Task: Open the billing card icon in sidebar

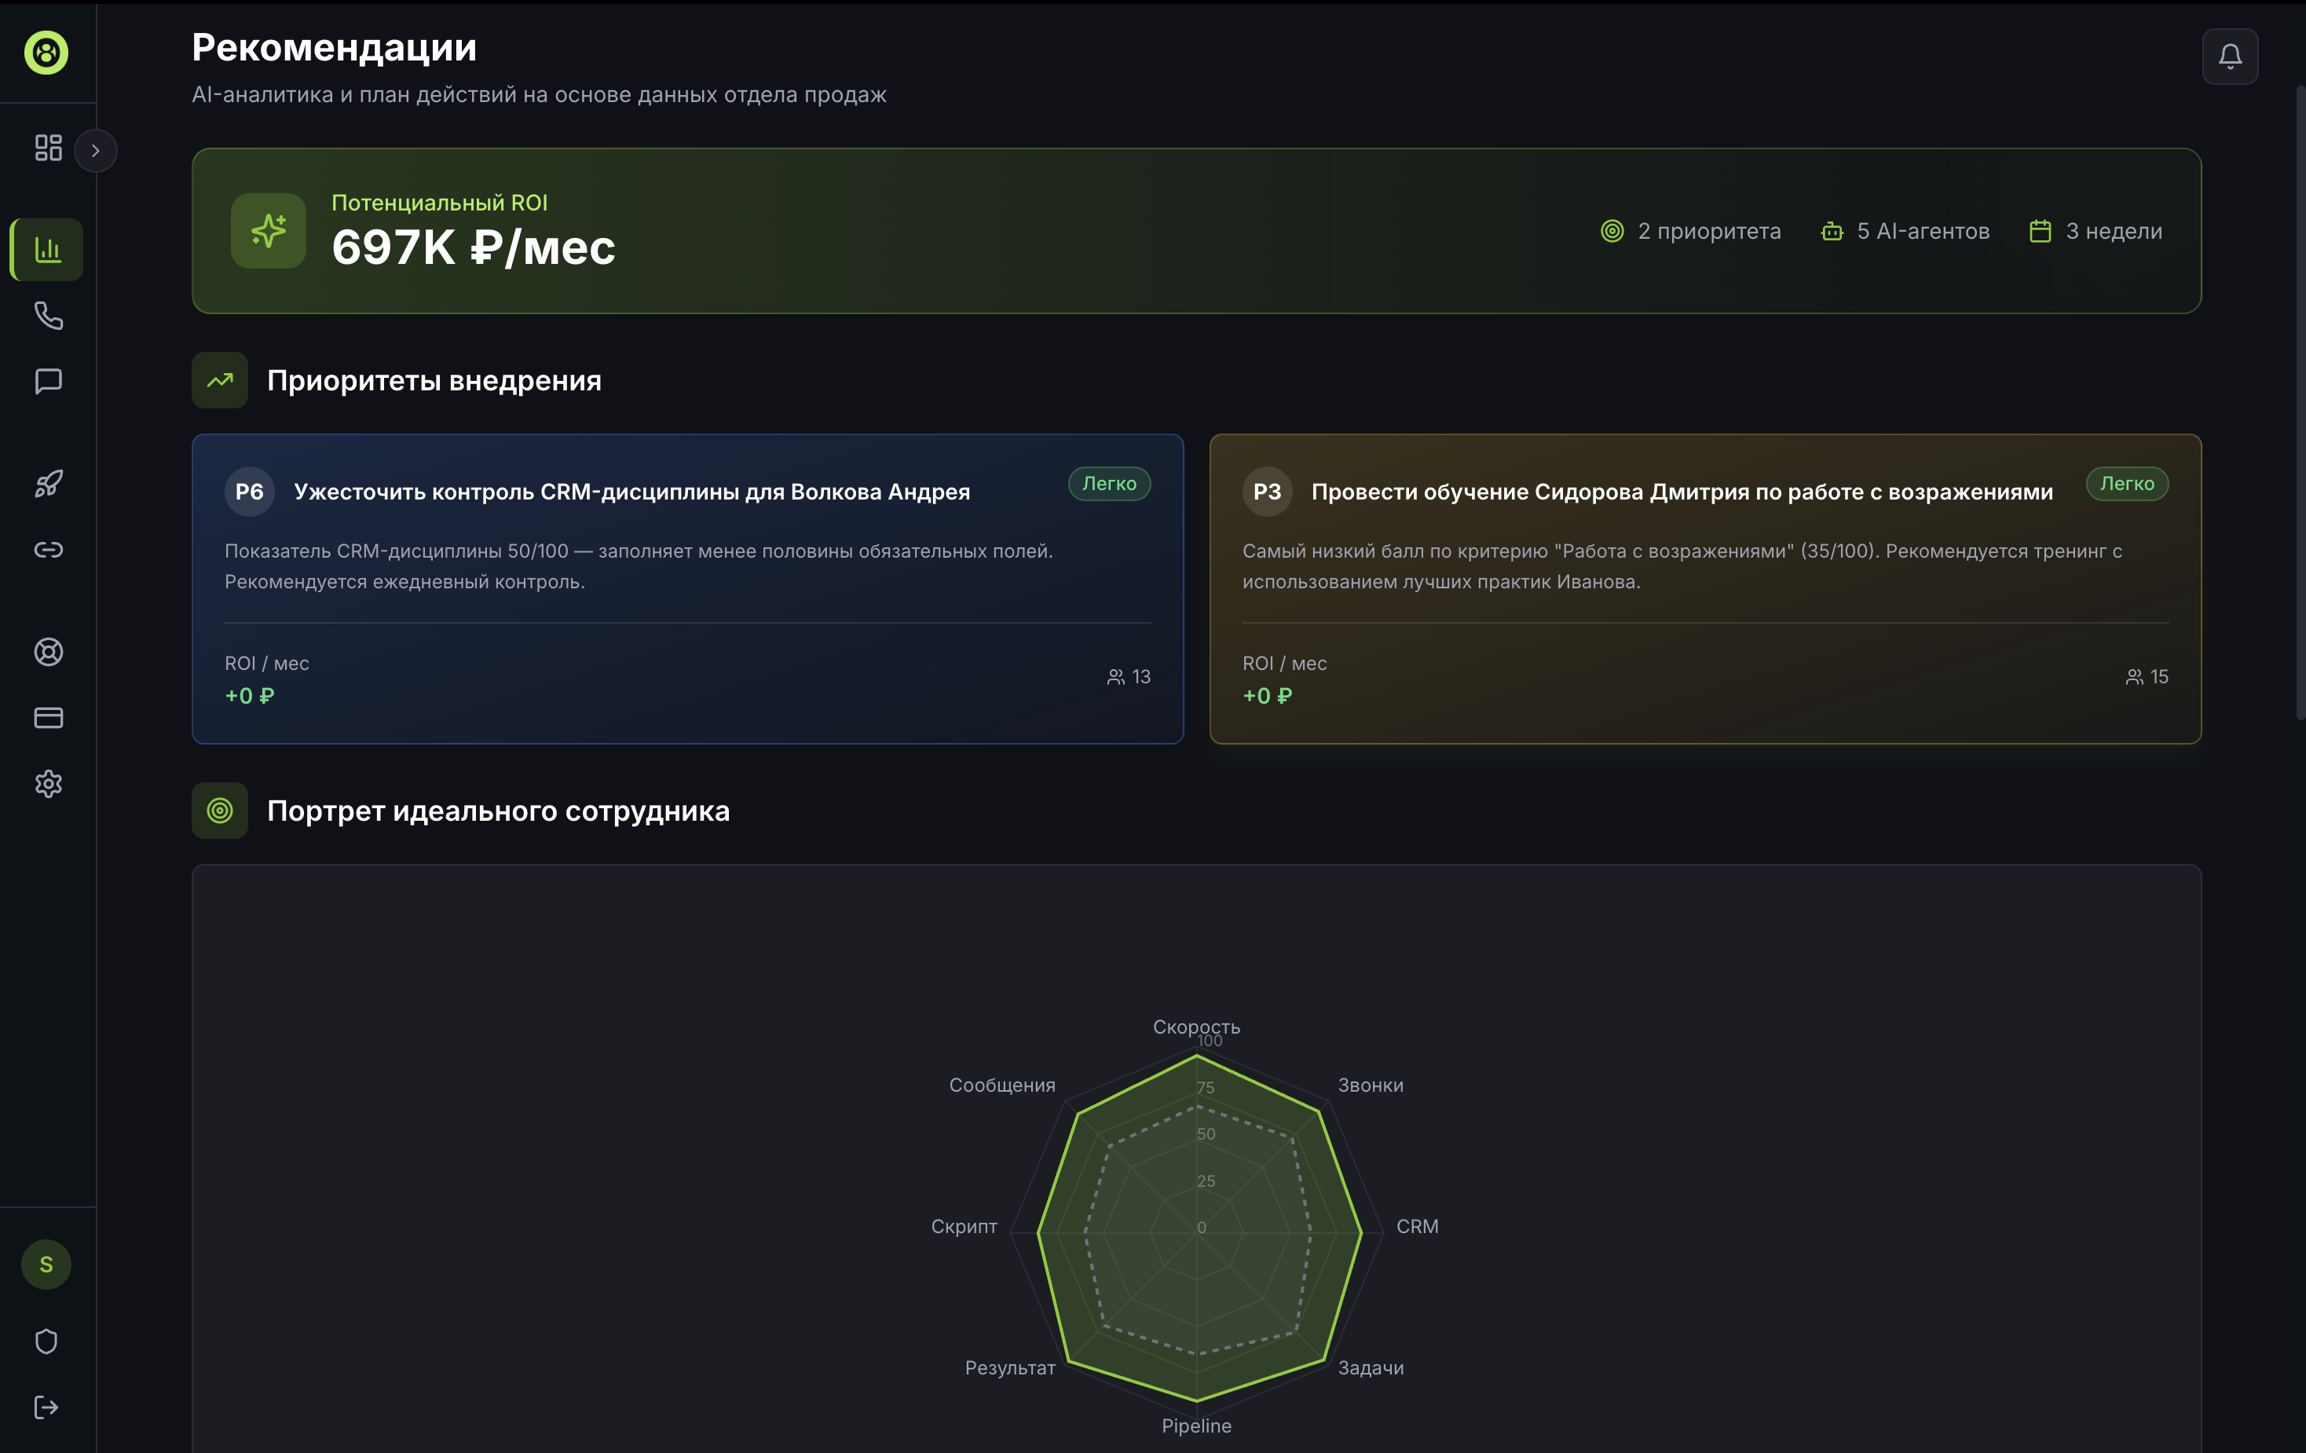Action: coord(48,719)
